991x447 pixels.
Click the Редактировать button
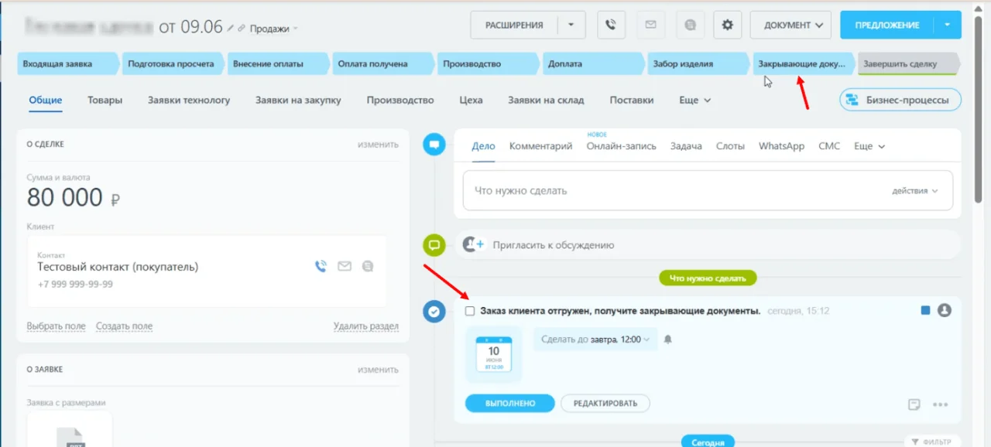click(605, 403)
